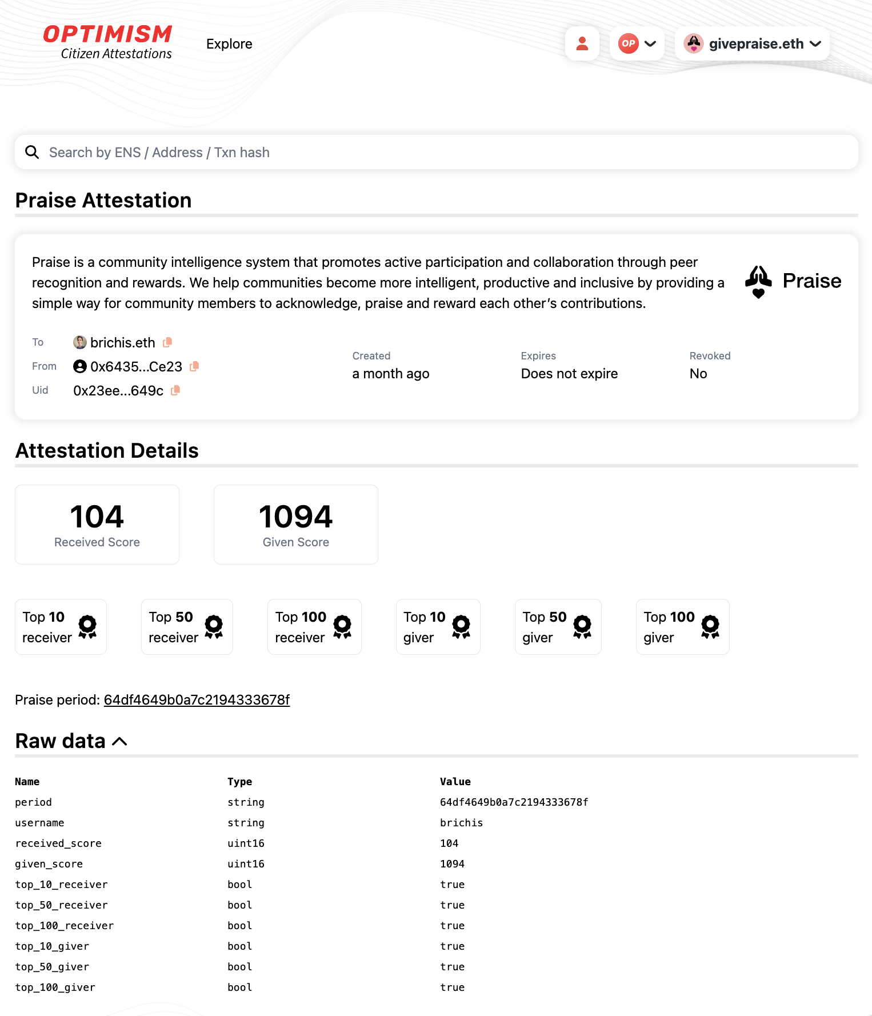Open sender address 0x6435...Ce23
The width and height of the screenshot is (872, 1016).
pos(136,366)
